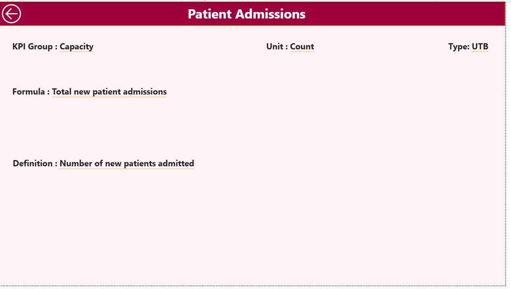Click the word patient in the formula
This screenshot has width=511, height=289.
tap(106, 92)
